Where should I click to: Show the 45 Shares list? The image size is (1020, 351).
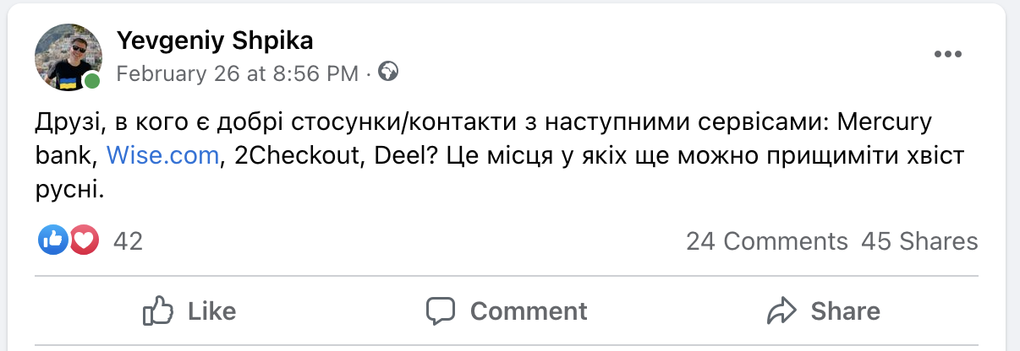[x=919, y=242]
